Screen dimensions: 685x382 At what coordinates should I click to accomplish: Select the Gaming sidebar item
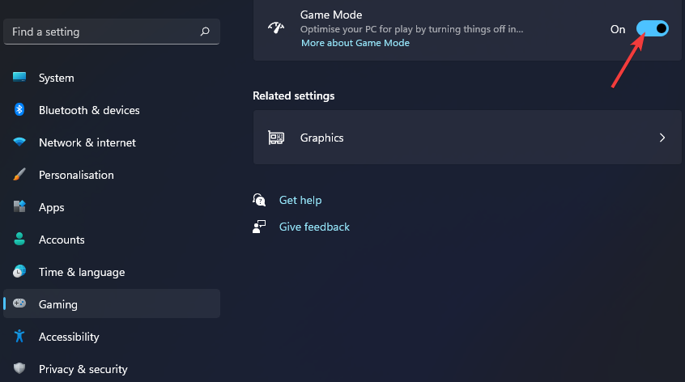[x=112, y=303]
